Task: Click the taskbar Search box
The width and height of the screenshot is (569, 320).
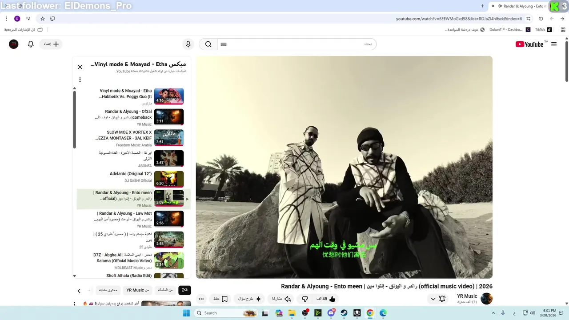Action: pyautogui.click(x=226, y=313)
